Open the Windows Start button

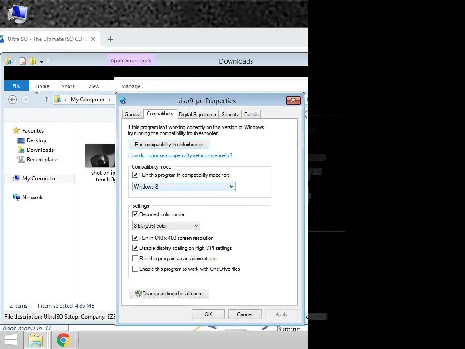tap(11, 340)
